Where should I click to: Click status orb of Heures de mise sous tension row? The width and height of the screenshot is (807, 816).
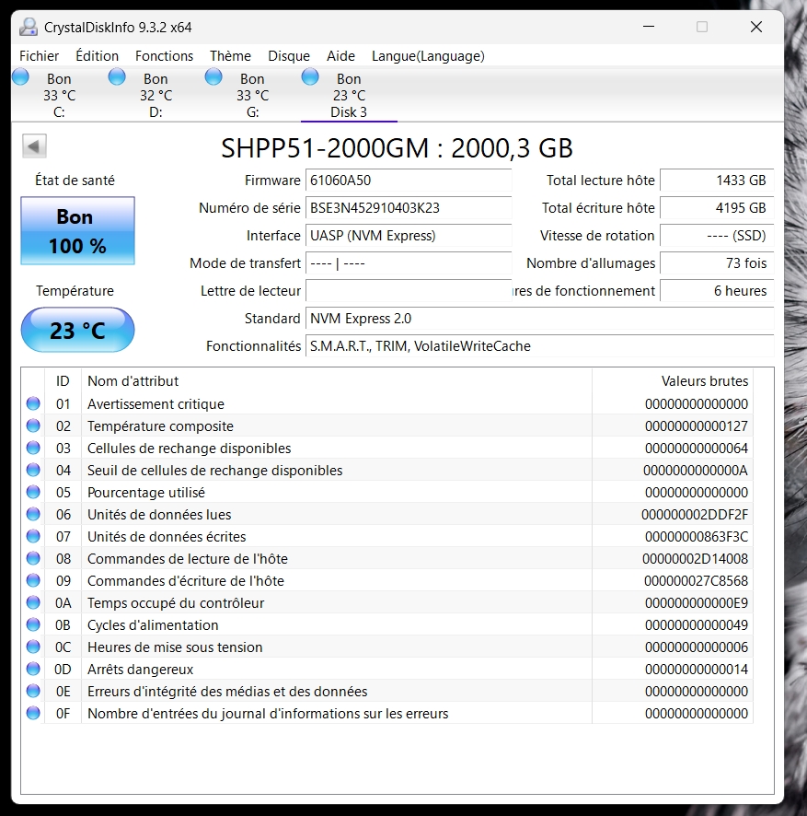click(33, 647)
